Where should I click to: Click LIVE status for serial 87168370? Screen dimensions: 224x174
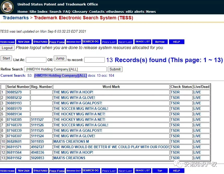click(197, 125)
